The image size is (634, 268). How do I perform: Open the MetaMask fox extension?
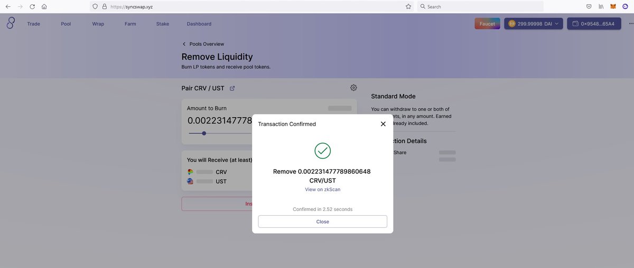click(613, 7)
